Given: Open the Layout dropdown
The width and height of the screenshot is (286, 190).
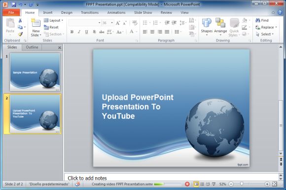Looking at the screenshot, I should click(x=53, y=20).
